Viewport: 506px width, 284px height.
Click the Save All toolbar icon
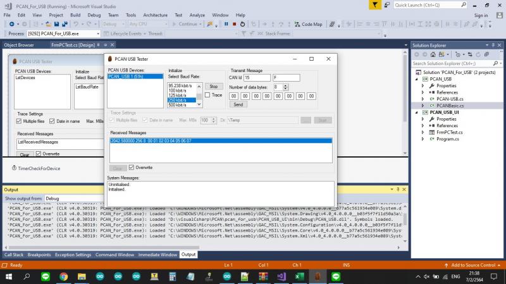pyautogui.click(x=65, y=24)
